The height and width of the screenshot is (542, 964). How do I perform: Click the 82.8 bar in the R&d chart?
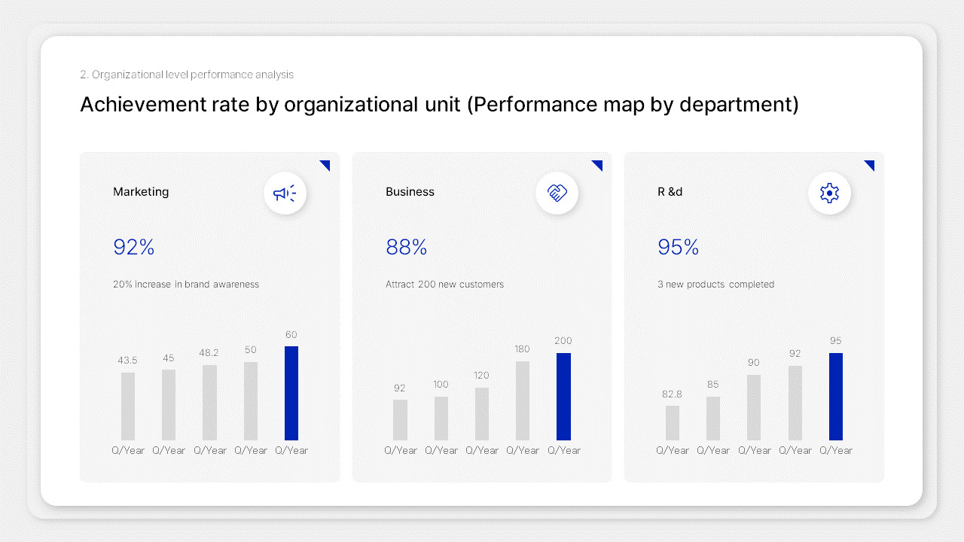tap(673, 420)
